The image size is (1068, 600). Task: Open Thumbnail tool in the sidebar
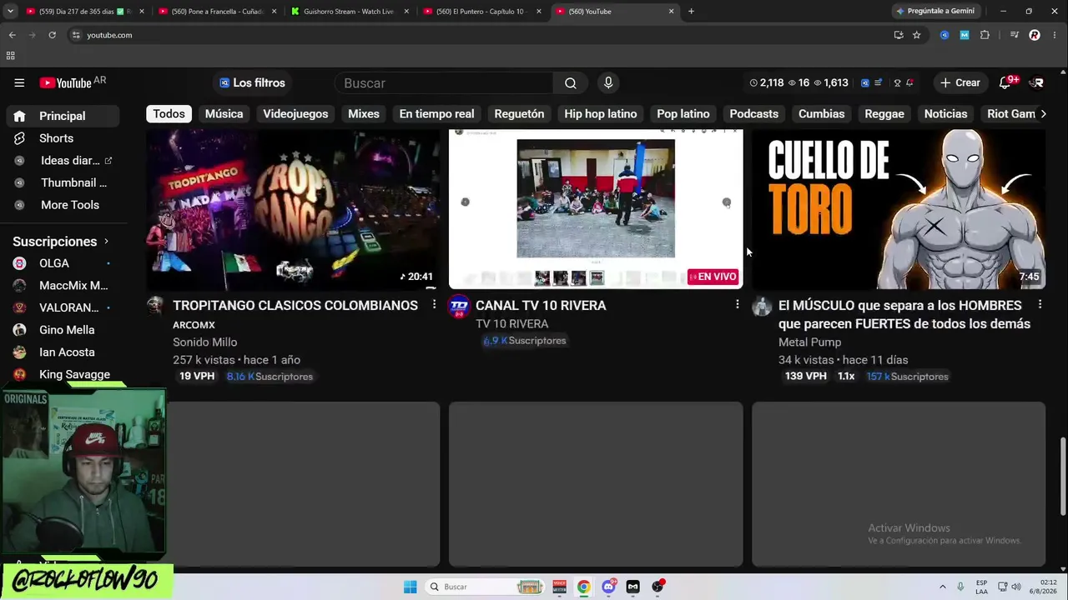pyautogui.click(x=63, y=182)
